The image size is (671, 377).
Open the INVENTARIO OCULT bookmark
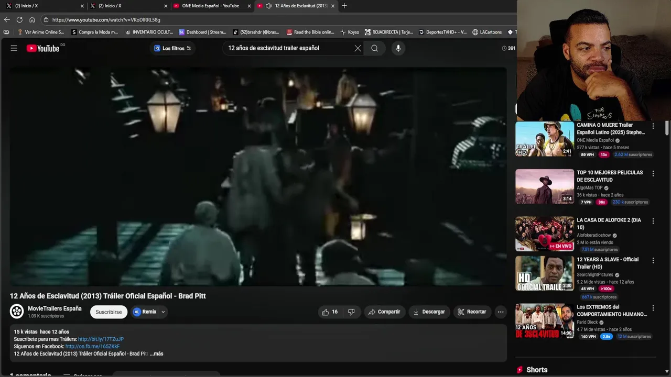pyautogui.click(x=149, y=32)
